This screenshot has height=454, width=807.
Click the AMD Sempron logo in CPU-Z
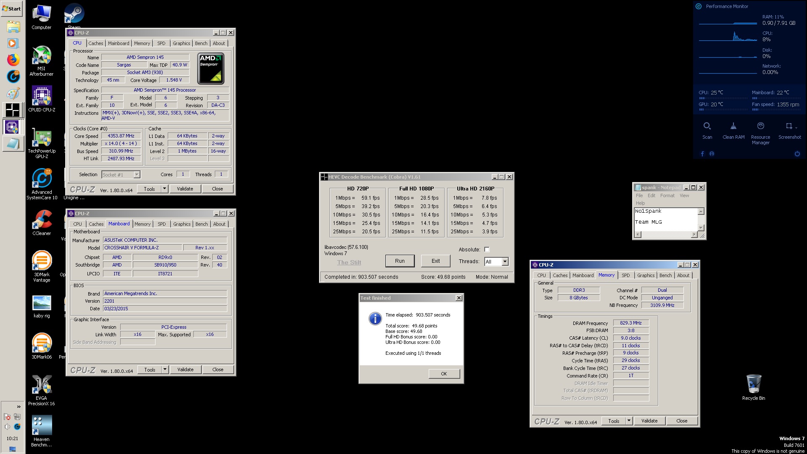pos(211,69)
